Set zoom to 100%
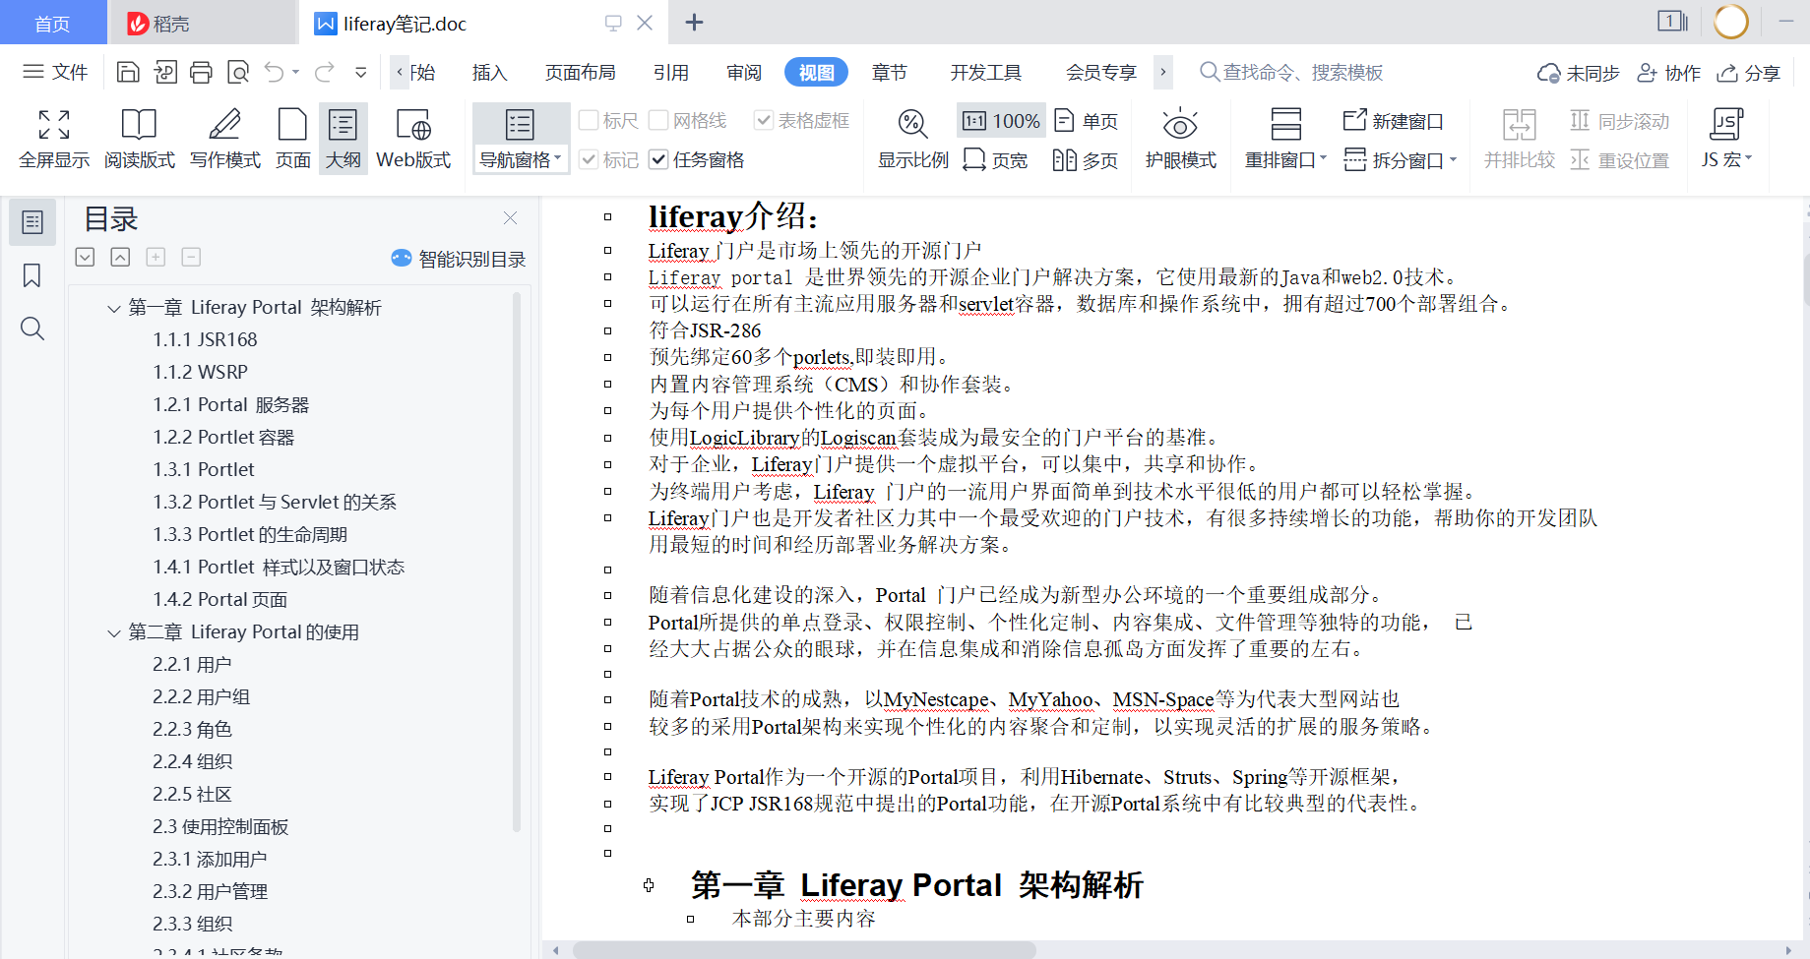The width and height of the screenshot is (1810, 959). click(1001, 120)
